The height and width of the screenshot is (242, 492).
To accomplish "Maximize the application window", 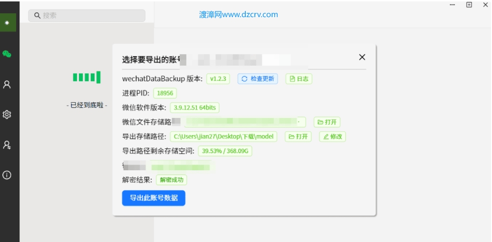I will click(x=469, y=5).
